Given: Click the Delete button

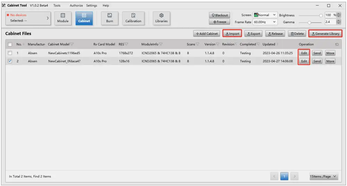Looking at the screenshot, I should tap(297, 34).
